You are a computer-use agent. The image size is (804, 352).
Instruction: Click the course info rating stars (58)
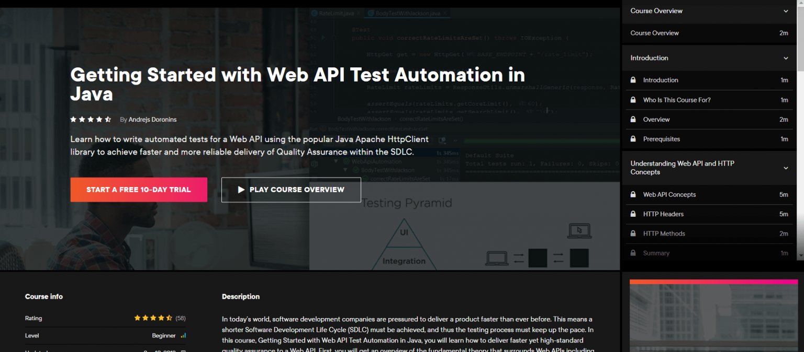(153, 318)
